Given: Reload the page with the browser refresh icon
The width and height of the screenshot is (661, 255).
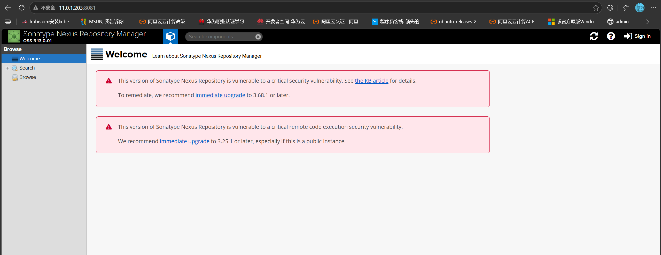Looking at the screenshot, I should click(x=22, y=8).
